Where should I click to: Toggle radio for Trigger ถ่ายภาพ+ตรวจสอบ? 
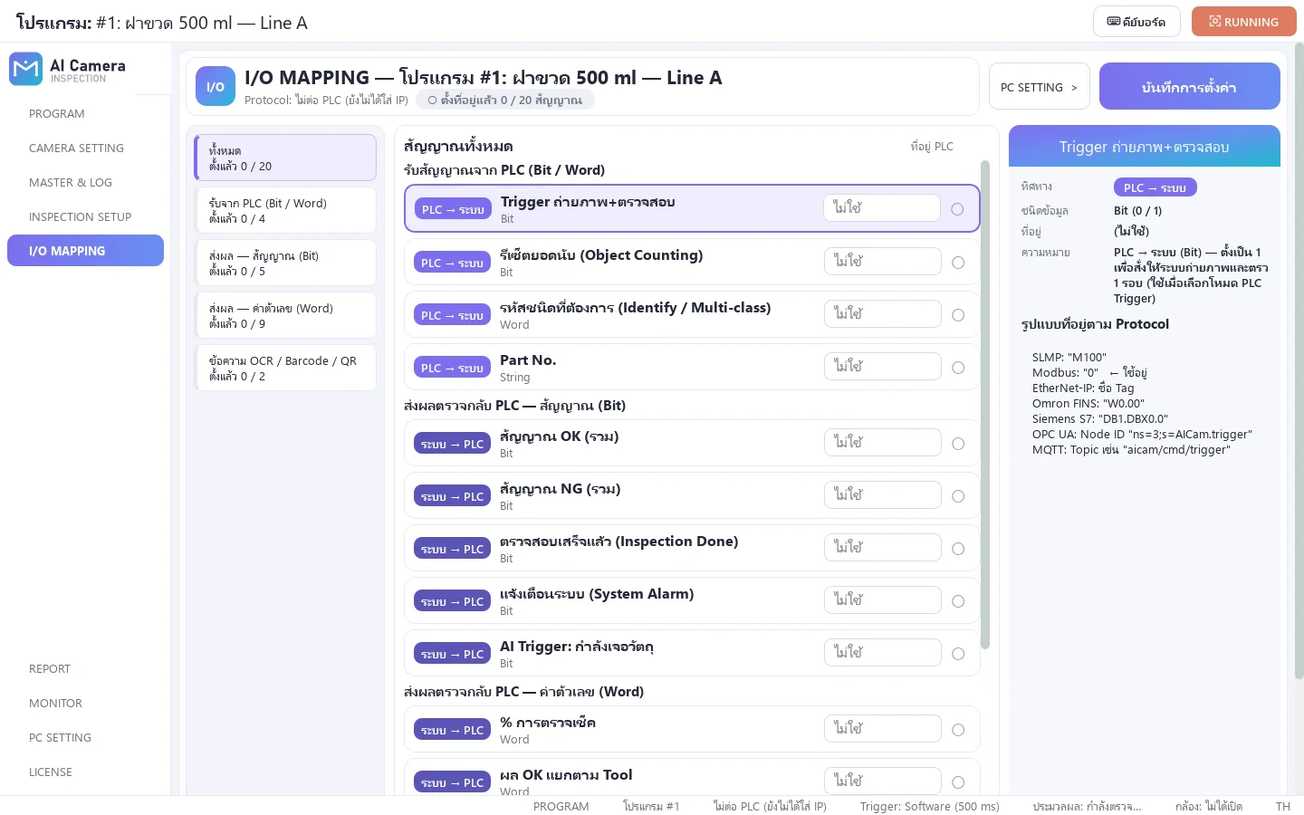(957, 209)
